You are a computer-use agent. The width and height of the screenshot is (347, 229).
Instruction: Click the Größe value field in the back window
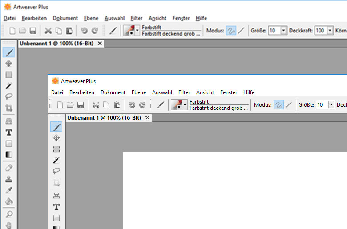click(274, 31)
